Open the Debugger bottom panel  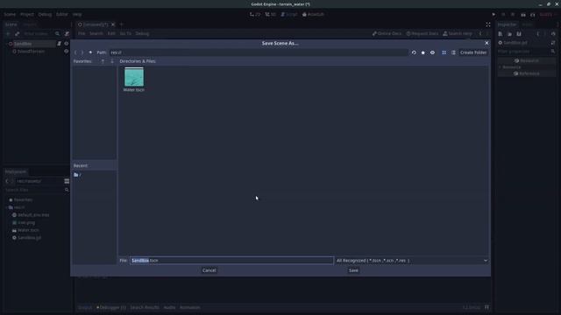coord(111,307)
